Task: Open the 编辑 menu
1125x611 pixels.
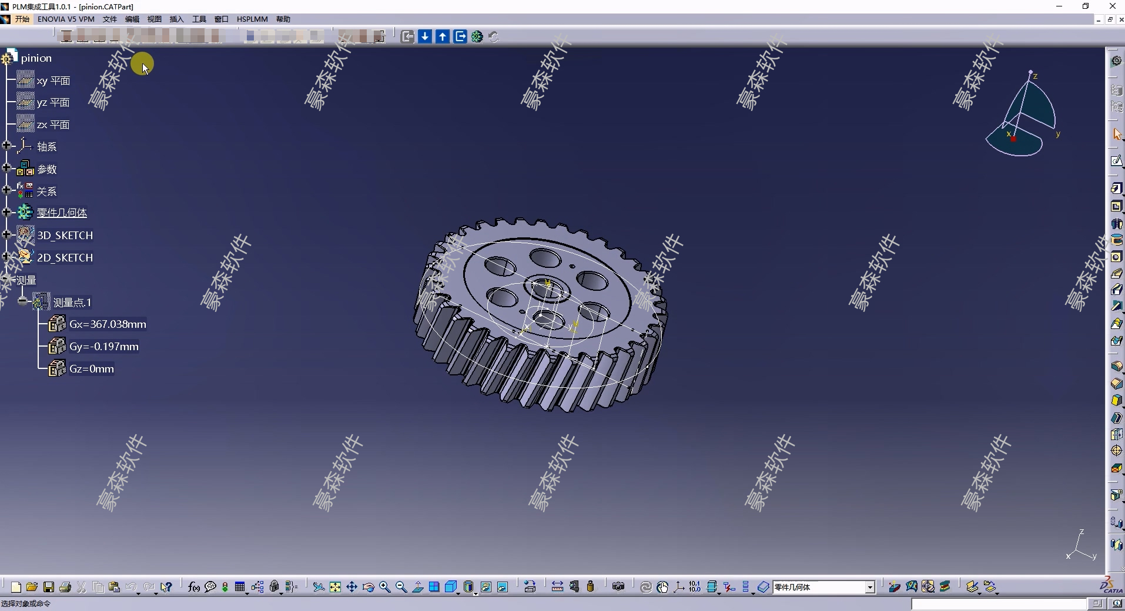Action: point(132,19)
